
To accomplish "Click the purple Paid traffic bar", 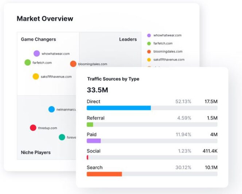I will point(94,141).
